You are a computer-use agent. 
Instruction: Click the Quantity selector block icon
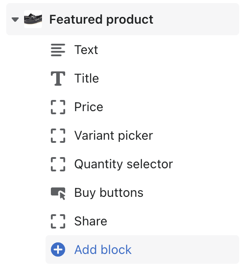58,164
